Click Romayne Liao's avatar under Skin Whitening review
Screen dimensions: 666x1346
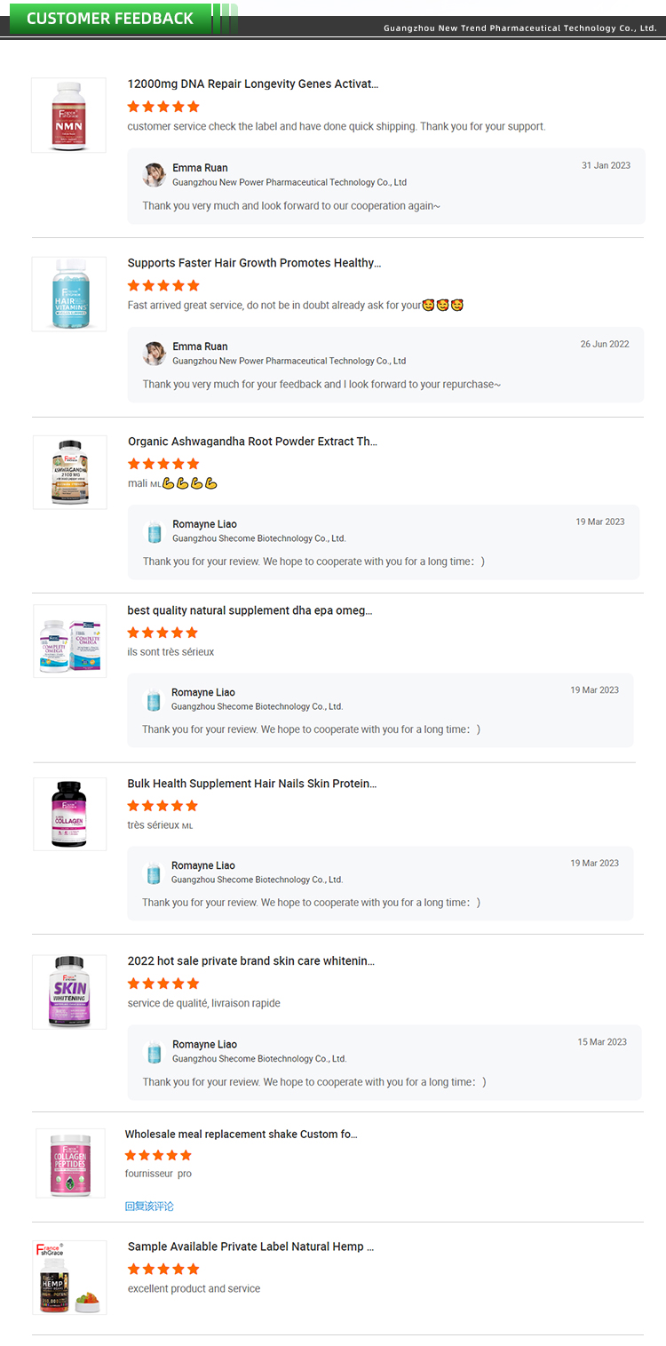click(x=154, y=1051)
